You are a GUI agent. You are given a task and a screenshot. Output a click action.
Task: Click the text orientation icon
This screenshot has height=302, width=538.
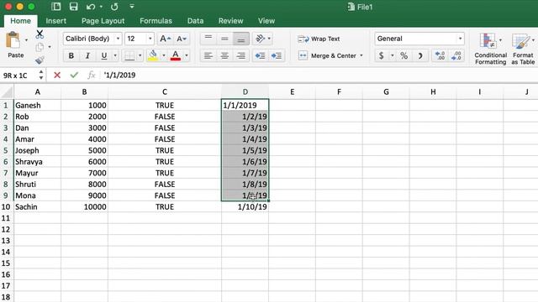coord(260,39)
